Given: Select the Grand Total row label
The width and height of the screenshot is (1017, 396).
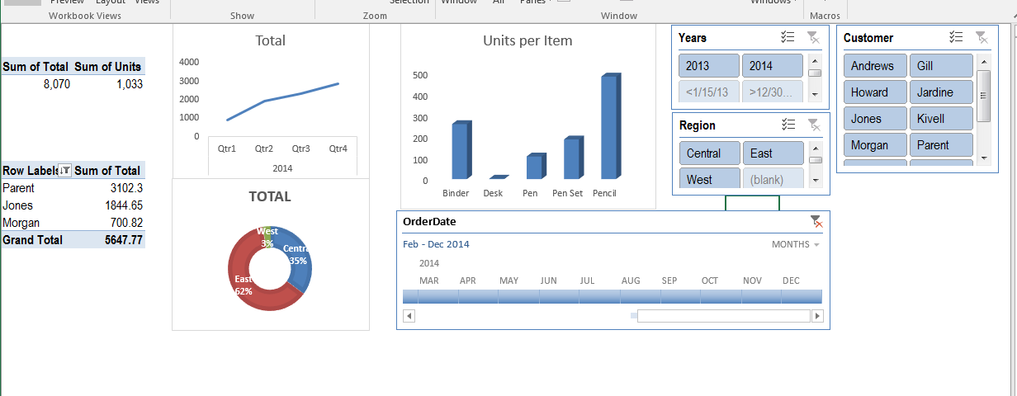Looking at the screenshot, I should [x=36, y=240].
